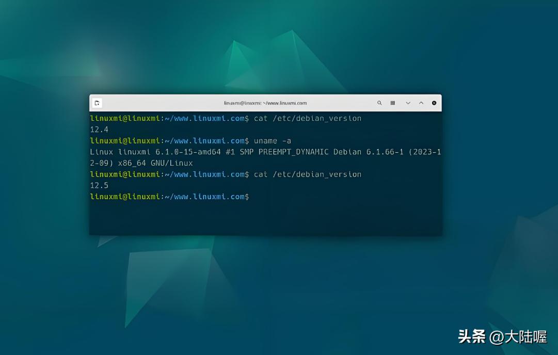Click the "uname -a" command text

(272, 141)
